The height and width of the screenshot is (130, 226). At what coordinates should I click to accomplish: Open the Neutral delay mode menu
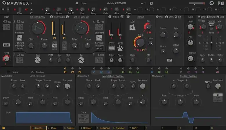211,21
